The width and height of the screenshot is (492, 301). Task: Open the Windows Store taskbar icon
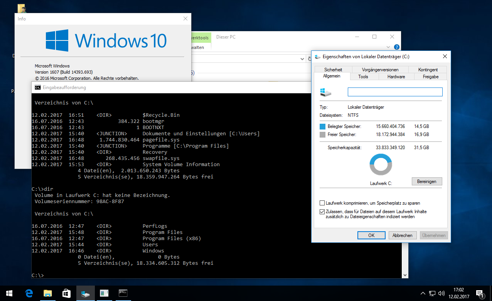[66, 293]
